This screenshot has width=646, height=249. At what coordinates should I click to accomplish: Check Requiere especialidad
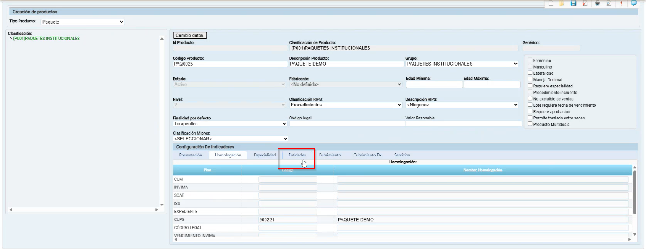click(530, 86)
